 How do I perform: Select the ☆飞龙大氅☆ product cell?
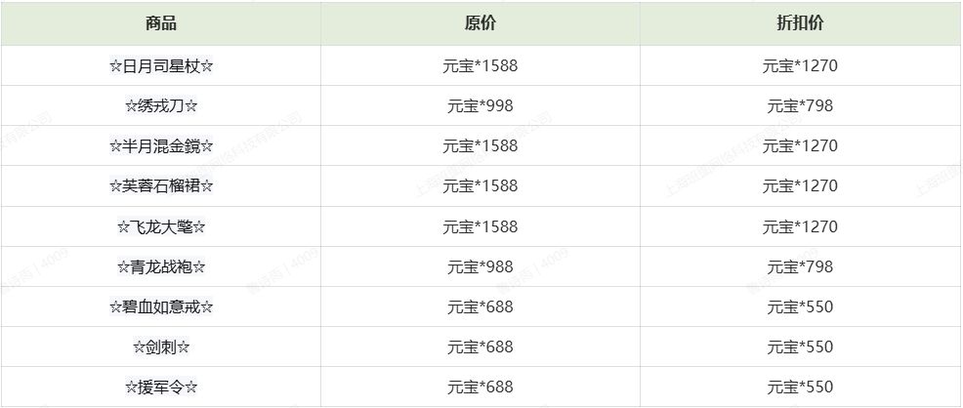[161, 226]
